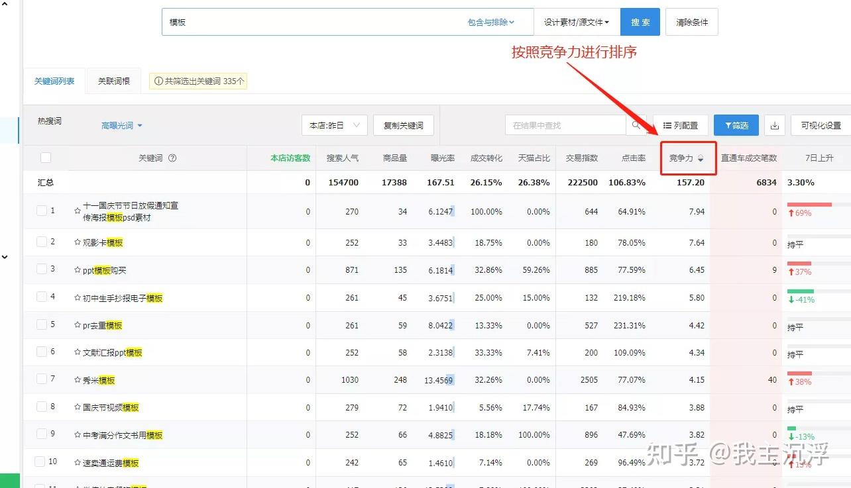Click the blue 搜索 button
Screen dimensions: 851x488
[640, 23]
